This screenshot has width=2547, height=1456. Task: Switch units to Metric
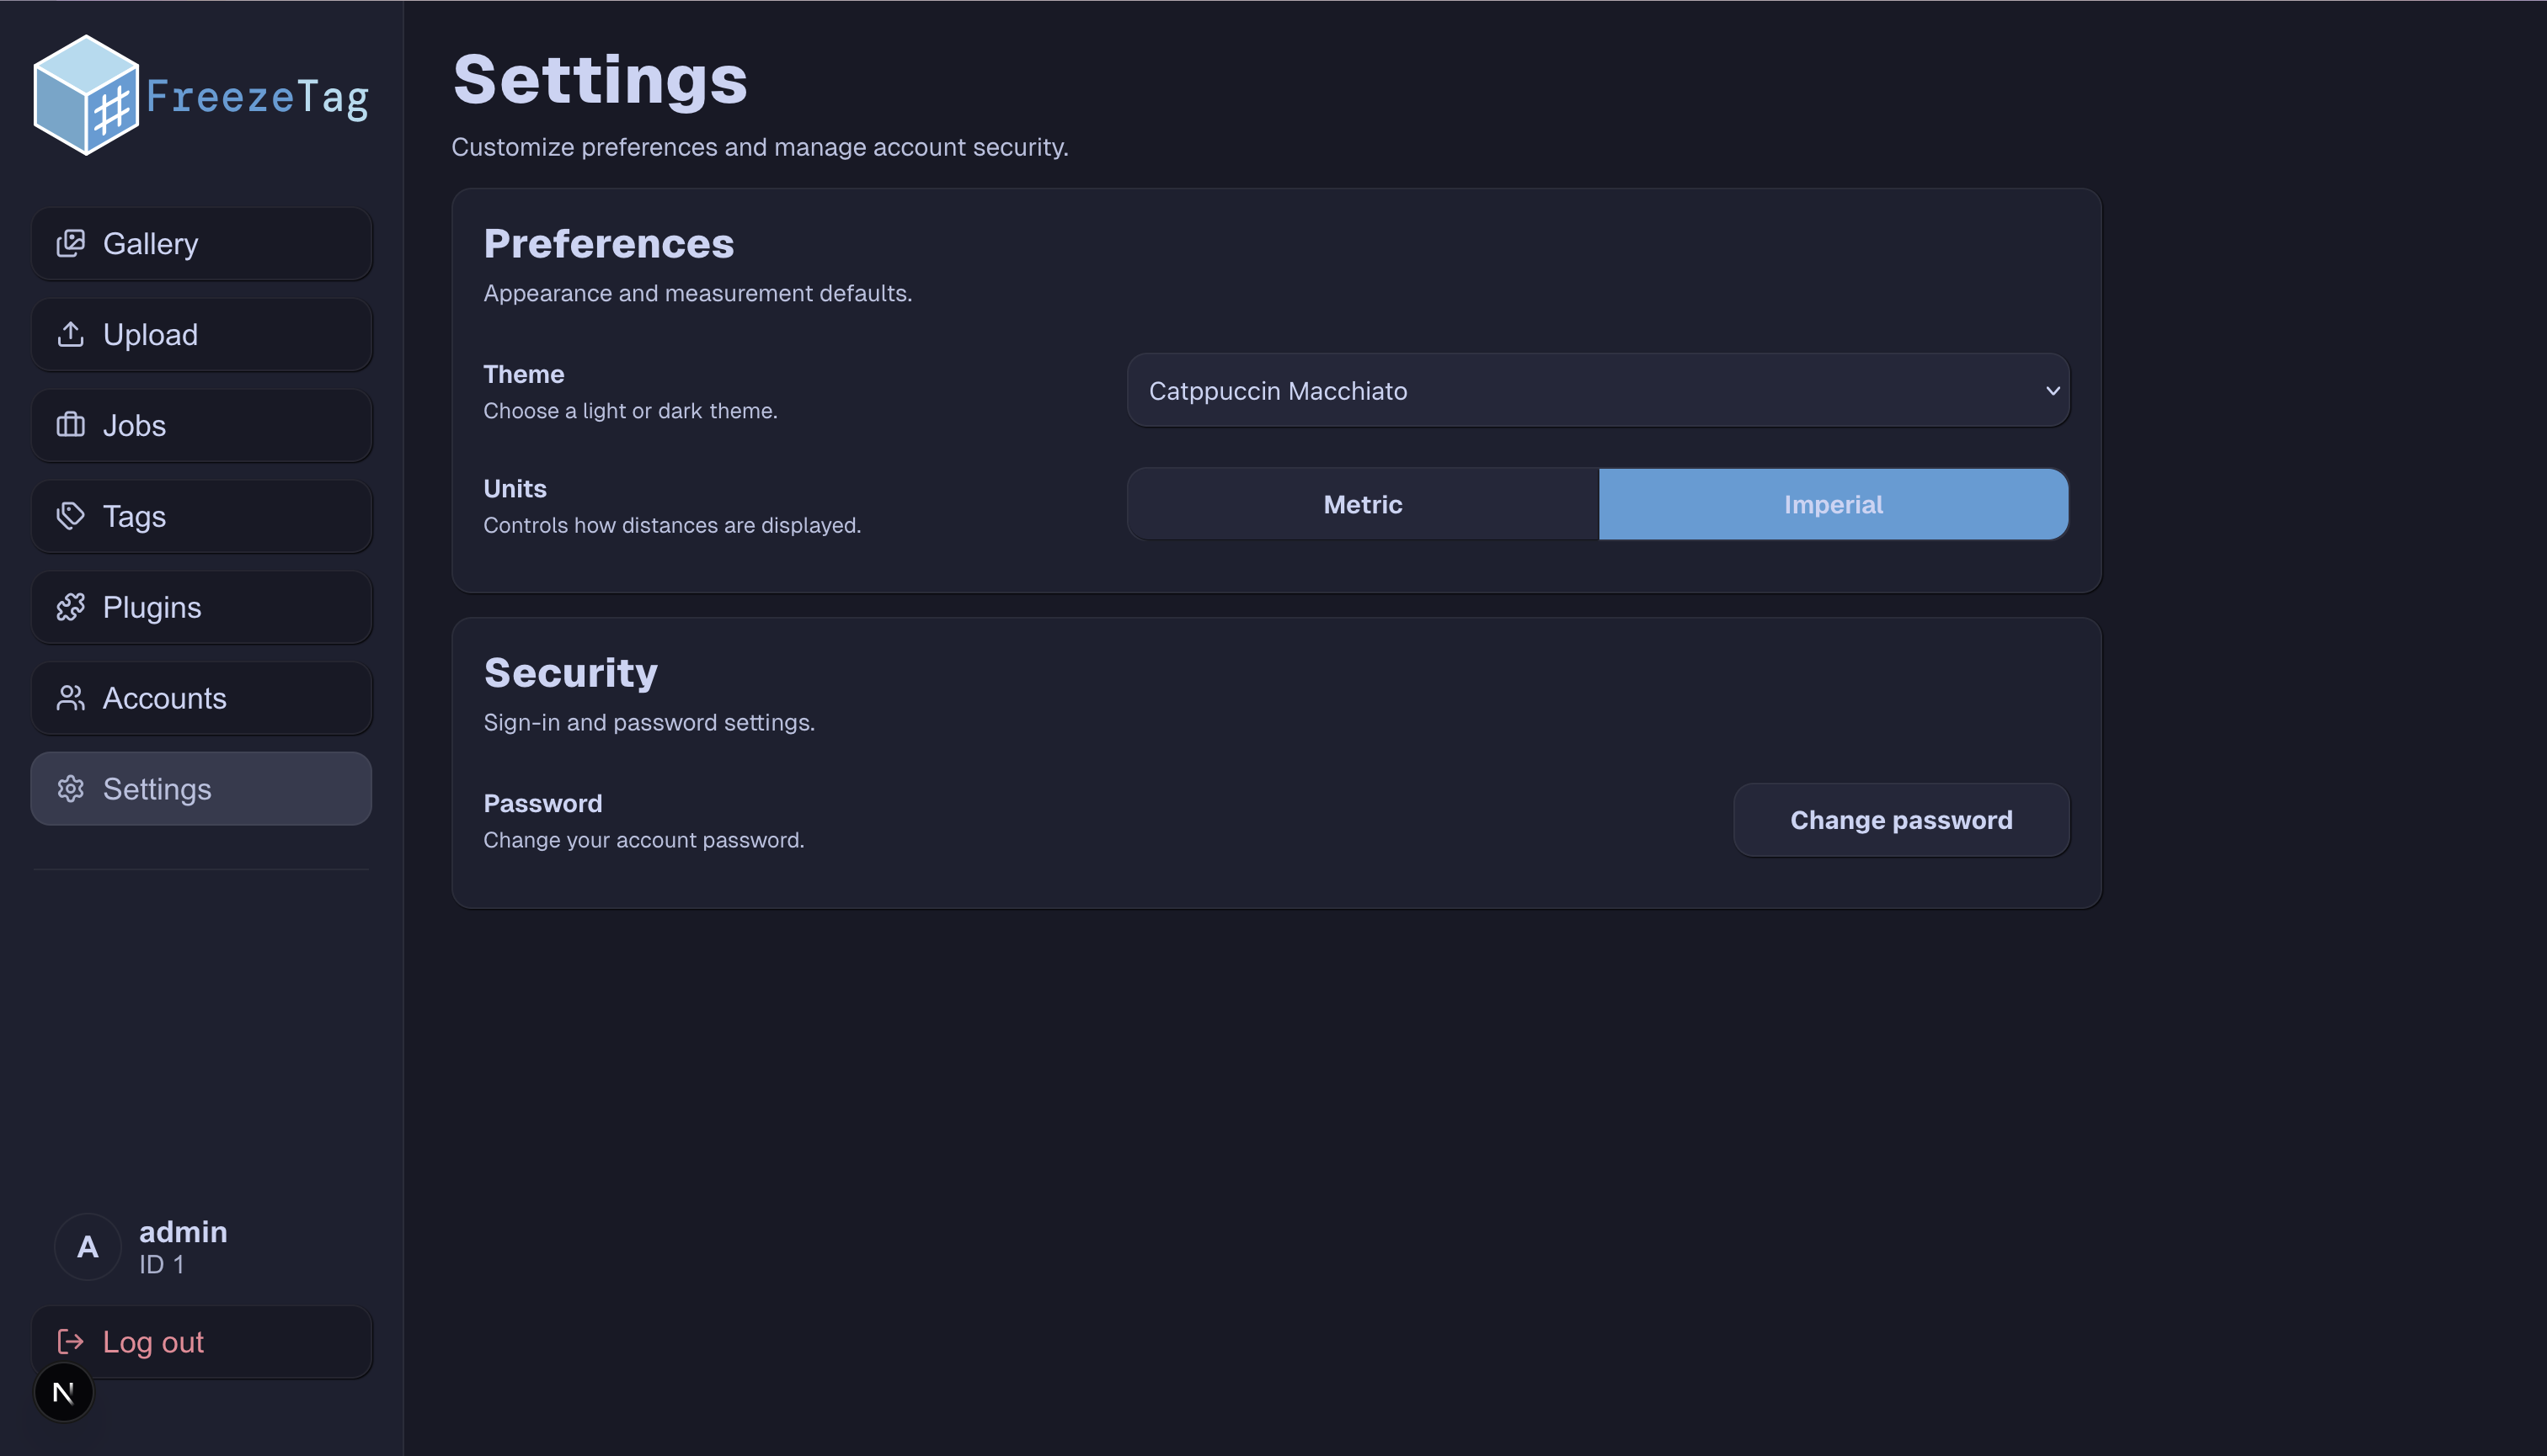tap(1362, 504)
